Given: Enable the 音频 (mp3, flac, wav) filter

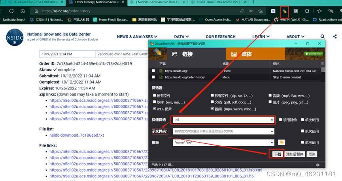Looking at the screenshot, I should (270, 95).
